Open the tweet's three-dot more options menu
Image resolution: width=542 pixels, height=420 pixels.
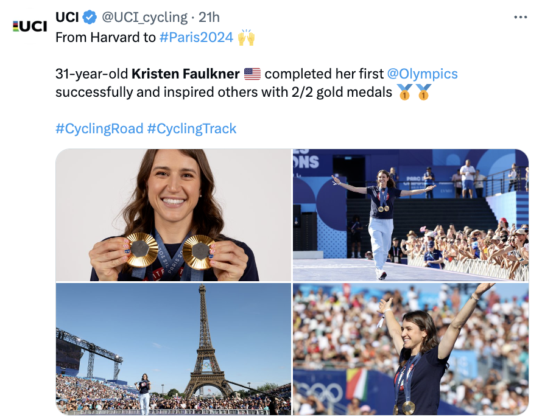point(520,17)
